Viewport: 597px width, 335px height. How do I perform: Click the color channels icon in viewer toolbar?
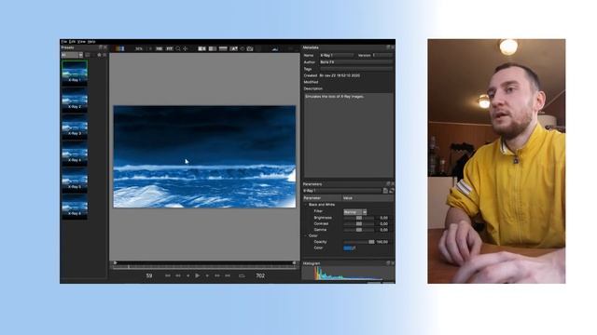coord(120,48)
